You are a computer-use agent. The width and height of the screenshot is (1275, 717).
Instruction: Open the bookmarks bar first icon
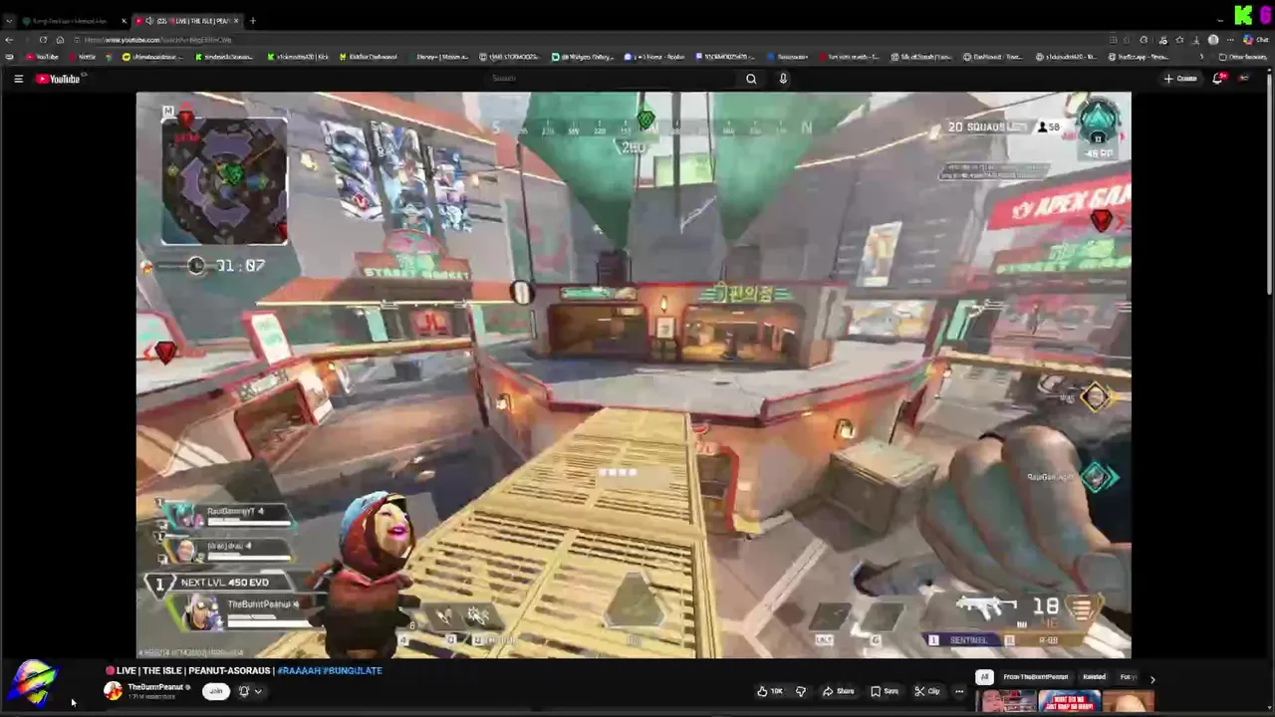[9, 57]
